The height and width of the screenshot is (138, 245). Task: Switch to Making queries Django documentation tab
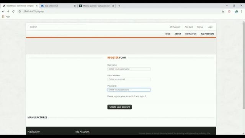pyautogui.click(x=96, y=6)
